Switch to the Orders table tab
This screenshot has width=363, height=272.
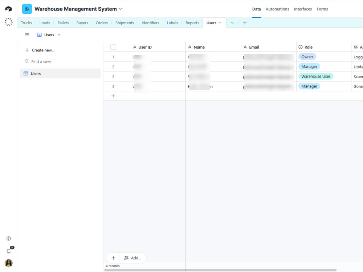[x=102, y=23]
